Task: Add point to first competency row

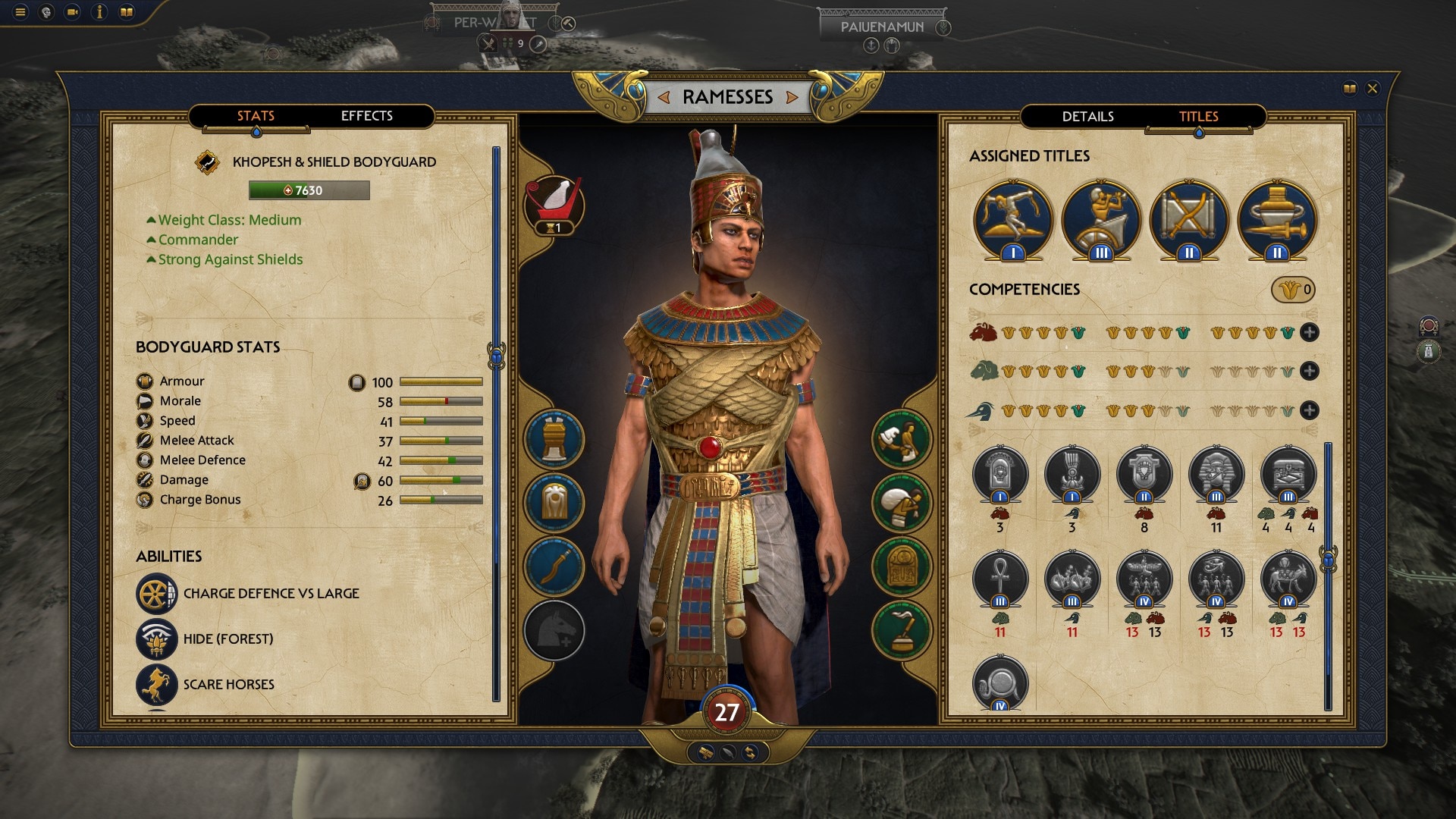Action: pyautogui.click(x=1309, y=332)
